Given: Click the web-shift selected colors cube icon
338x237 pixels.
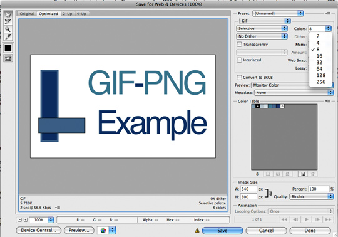Looking at the screenshot, I should click(278, 174).
